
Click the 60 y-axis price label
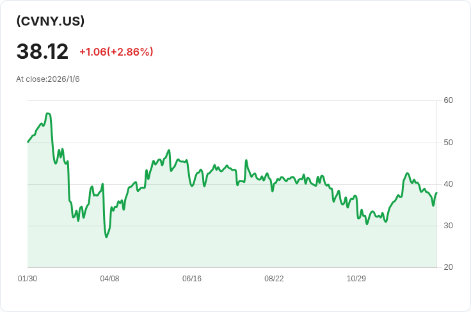(448, 100)
